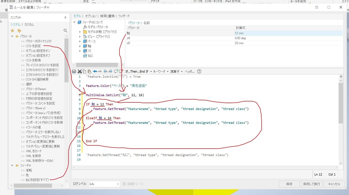Select d4 parameter row
Viewport: 349px width, 195px height.
pyautogui.click(x=234, y=38)
